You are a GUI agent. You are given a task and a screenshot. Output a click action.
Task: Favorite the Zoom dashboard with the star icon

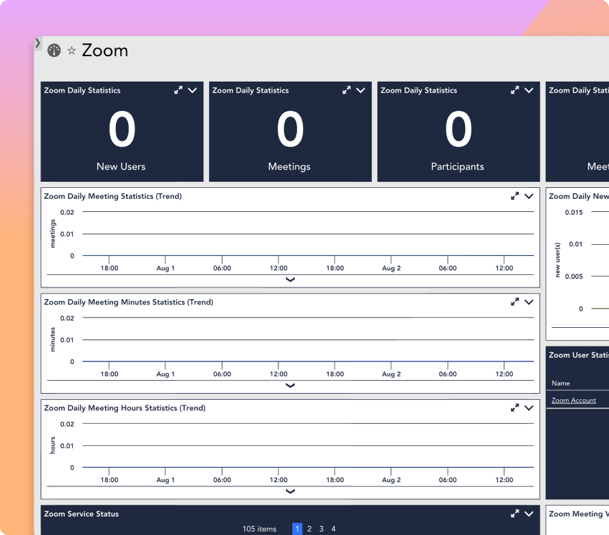(71, 51)
